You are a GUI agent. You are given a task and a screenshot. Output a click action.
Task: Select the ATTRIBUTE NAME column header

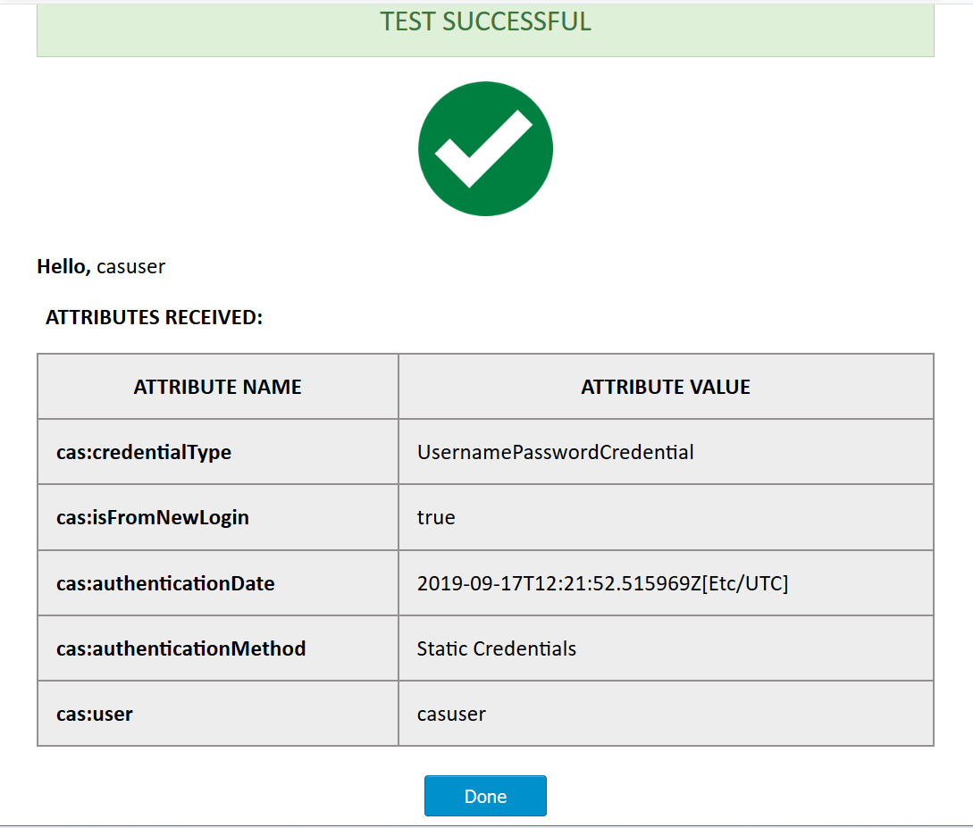pos(218,386)
